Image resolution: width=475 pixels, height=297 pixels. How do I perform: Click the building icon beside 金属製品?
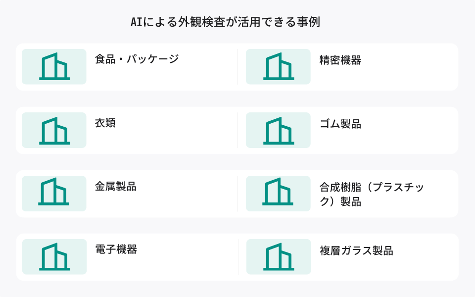[53, 192]
